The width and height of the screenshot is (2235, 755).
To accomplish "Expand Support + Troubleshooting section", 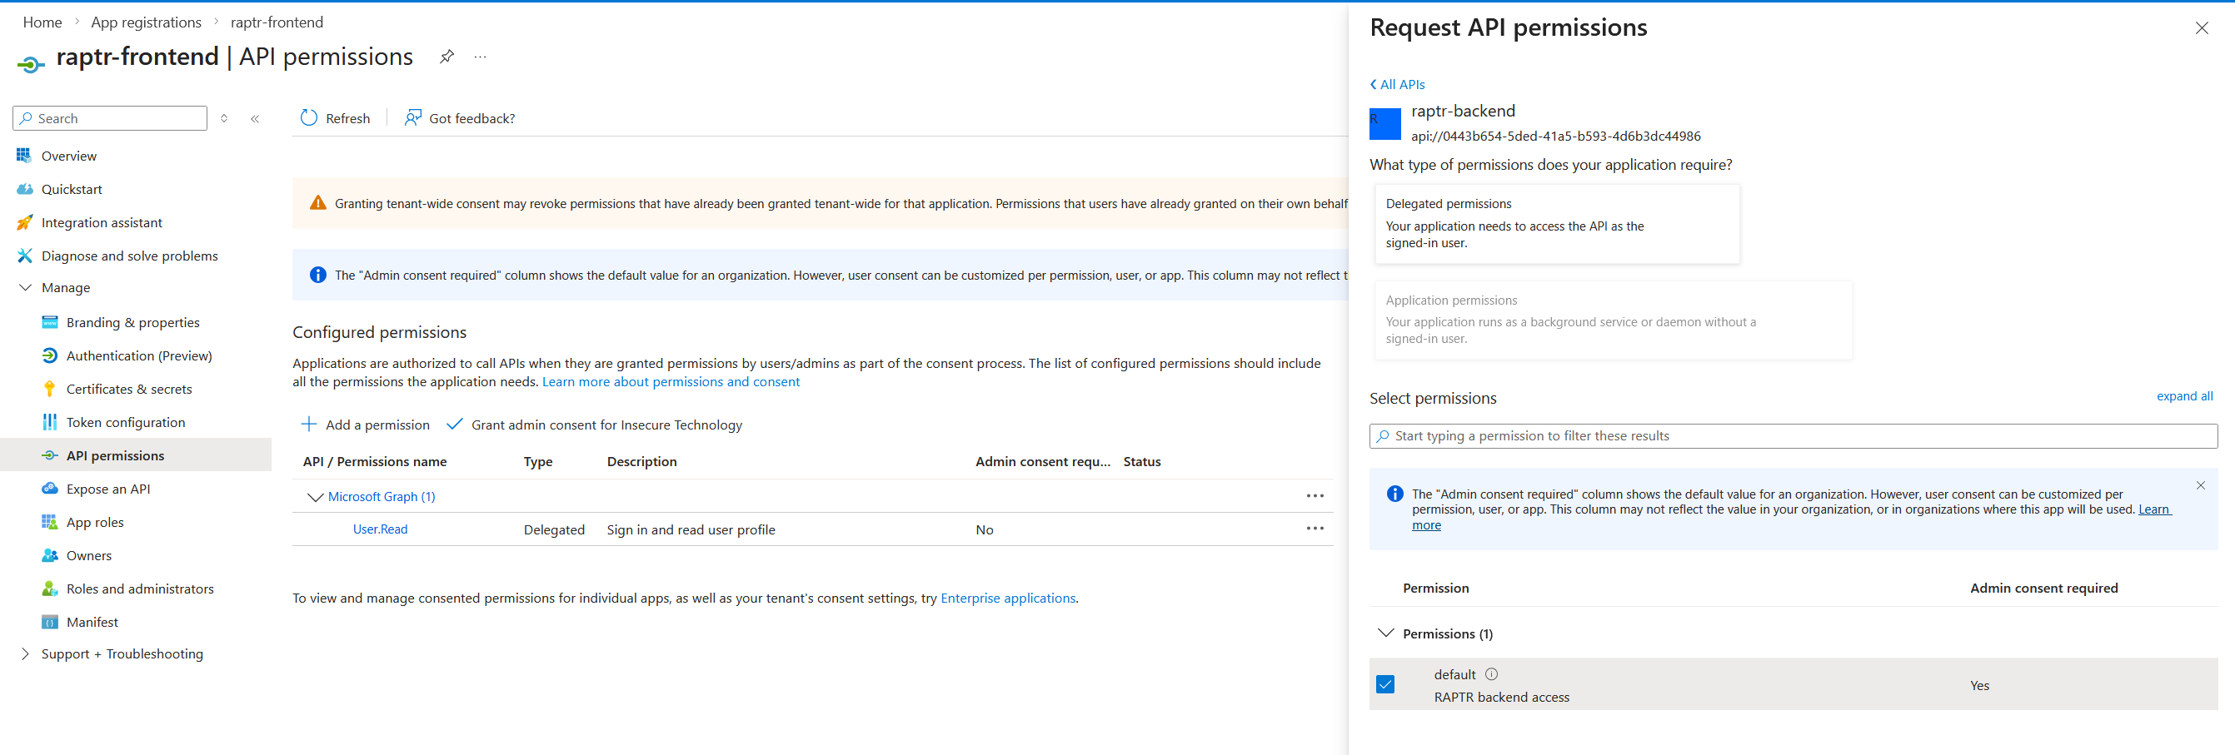I will click(25, 653).
